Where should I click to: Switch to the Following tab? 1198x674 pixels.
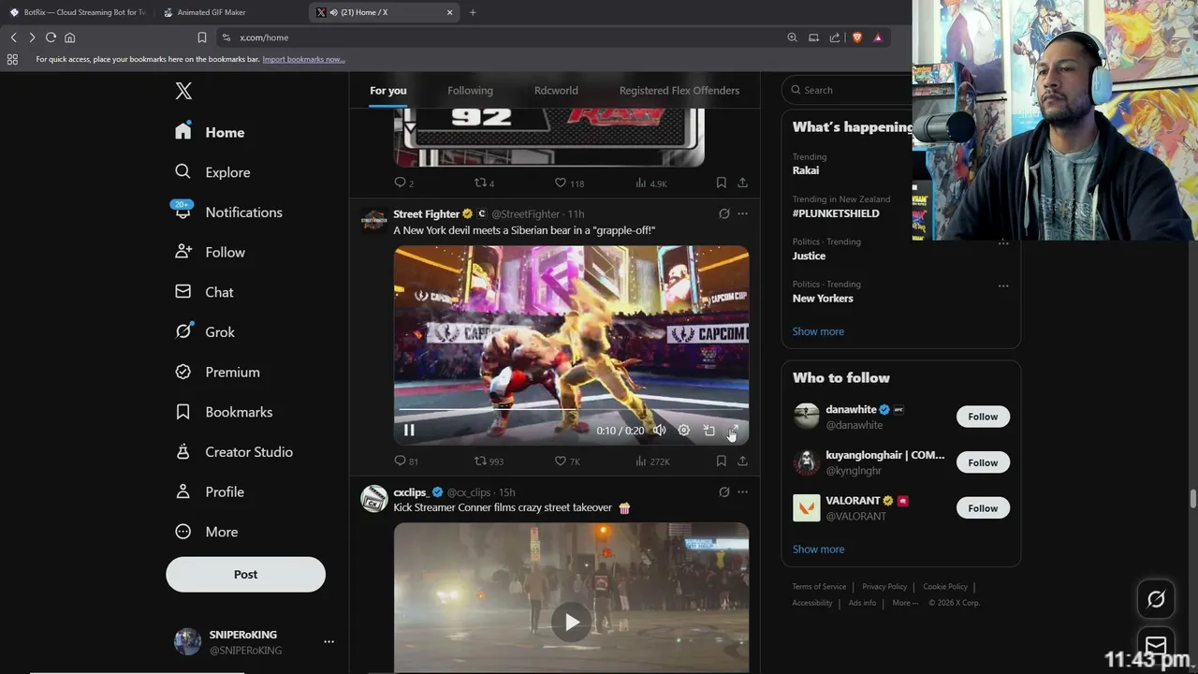click(x=470, y=91)
